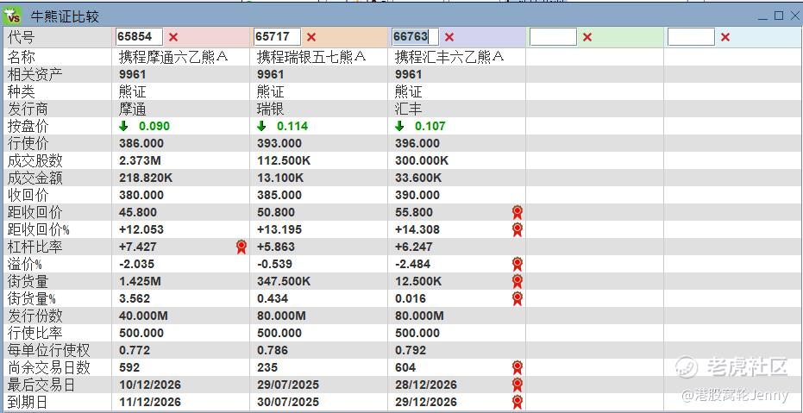
Task: Focus the empty fourth code input field
Action: coord(553,37)
